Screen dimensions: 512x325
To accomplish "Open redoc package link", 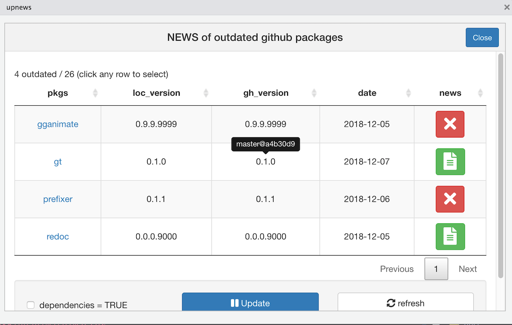I will 58,237.
